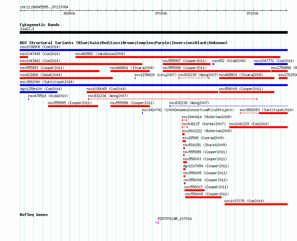Click the red dgv2107n54 block
This screenshot has width=297, height=241.
[x=184, y=169]
